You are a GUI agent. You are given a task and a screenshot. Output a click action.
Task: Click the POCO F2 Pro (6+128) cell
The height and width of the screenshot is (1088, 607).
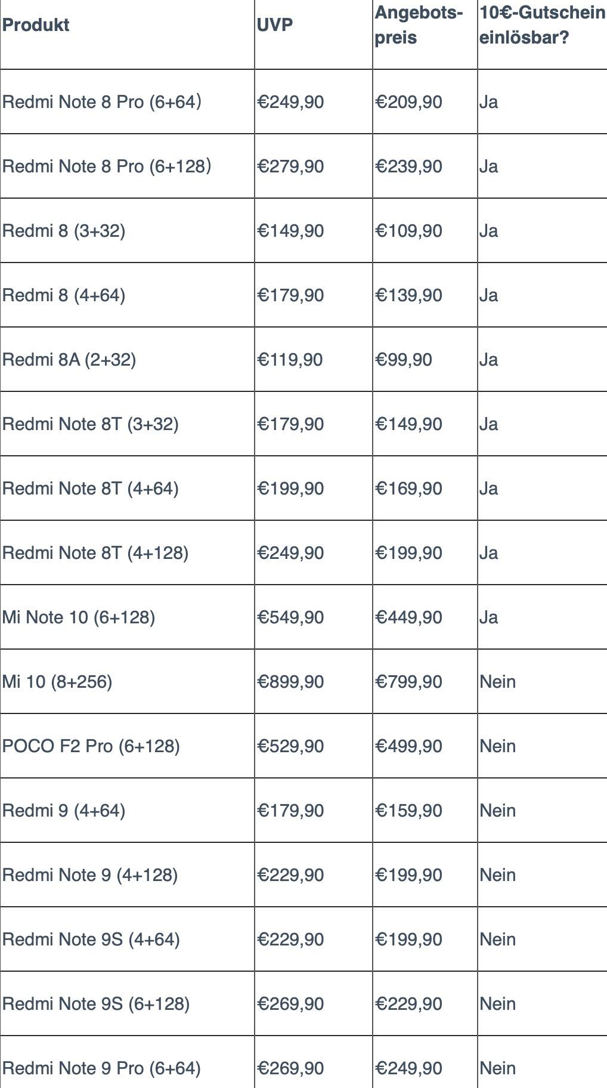[91, 746]
